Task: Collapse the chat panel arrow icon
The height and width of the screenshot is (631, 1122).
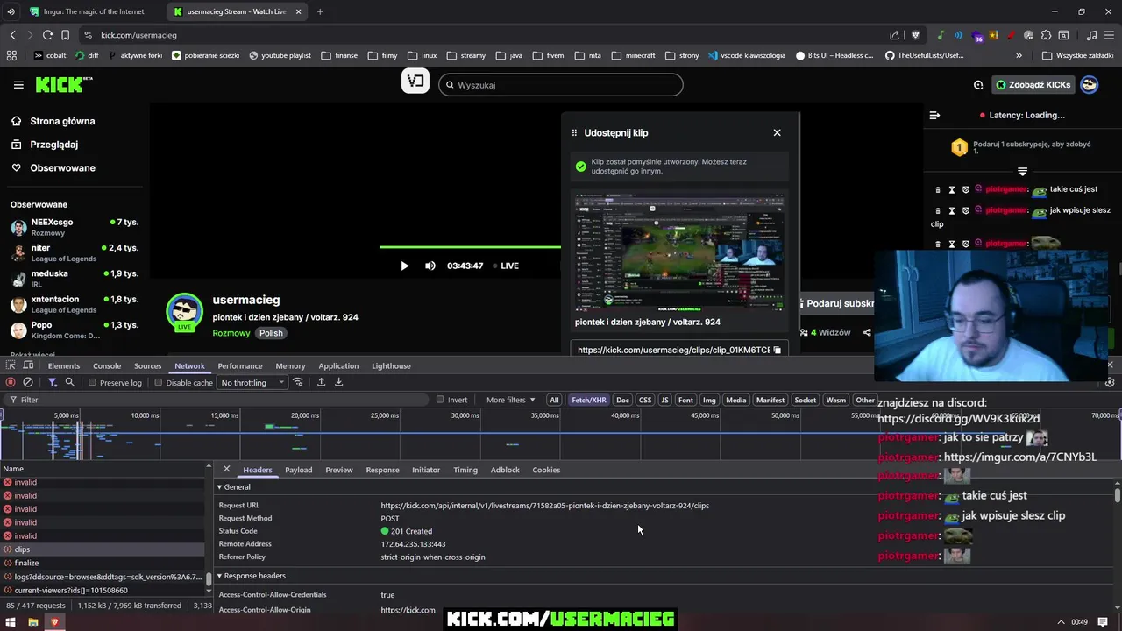Action: coord(934,115)
